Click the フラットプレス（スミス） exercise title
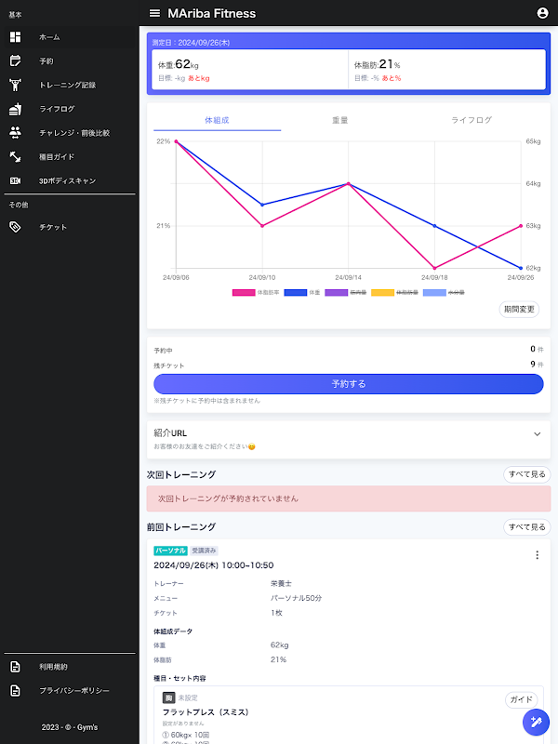The height and width of the screenshot is (744, 558). pyautogui.click(x=206, y=711)
